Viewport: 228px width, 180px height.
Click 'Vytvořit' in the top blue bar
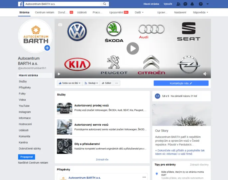click(168, 4)
